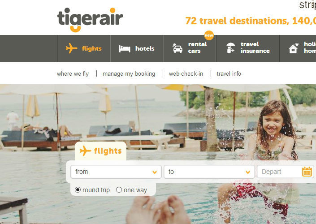Open the Depart calendar icon
This screenshot has width=316, height=224.
(307, 172)
